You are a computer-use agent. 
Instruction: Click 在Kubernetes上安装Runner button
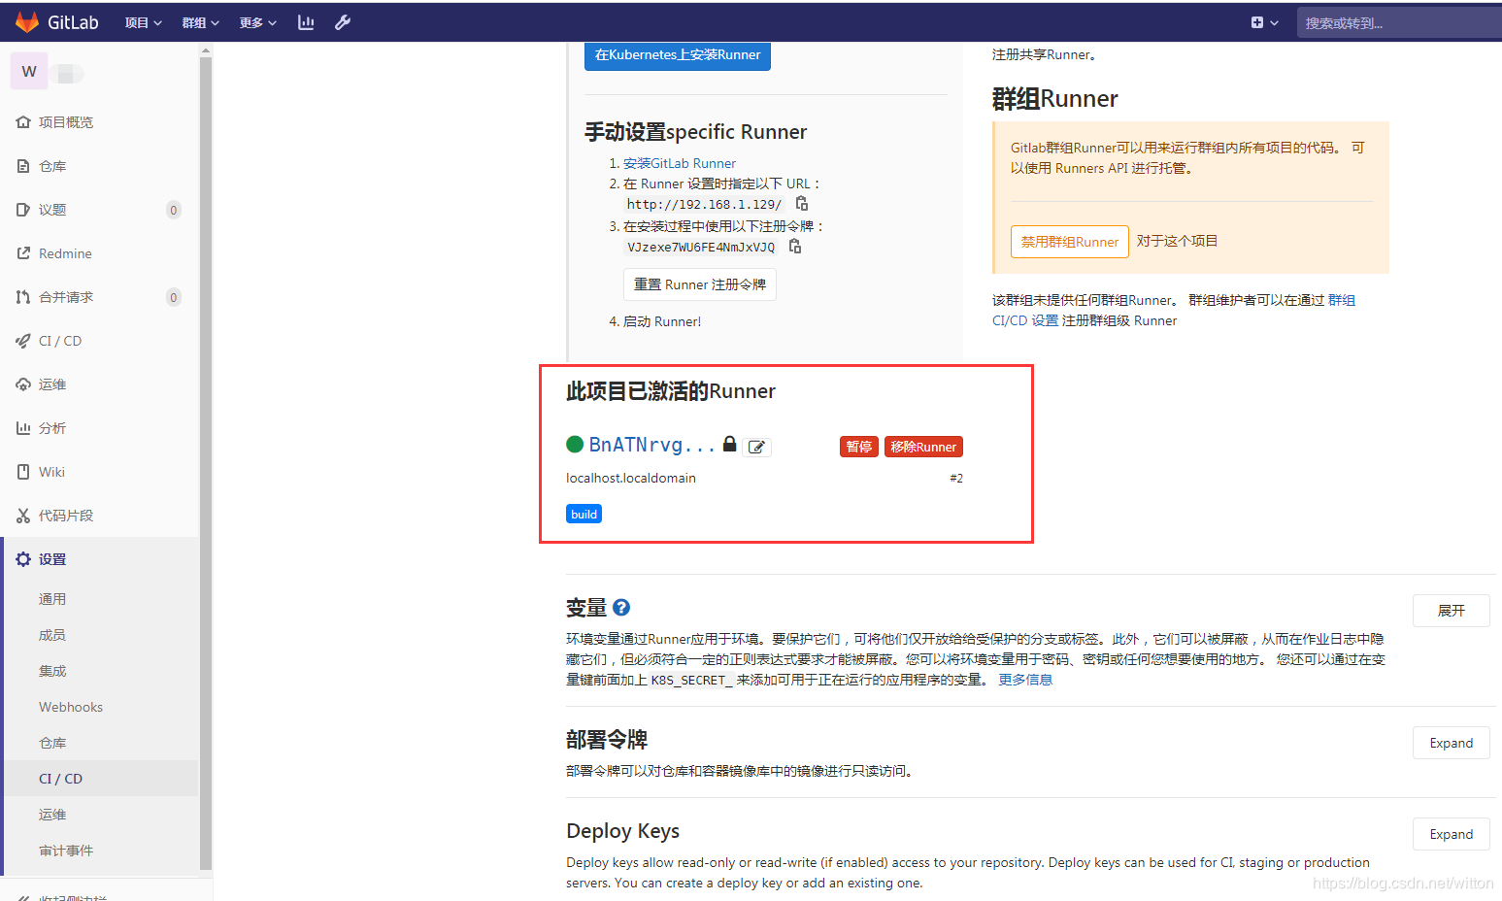point(678,55)
